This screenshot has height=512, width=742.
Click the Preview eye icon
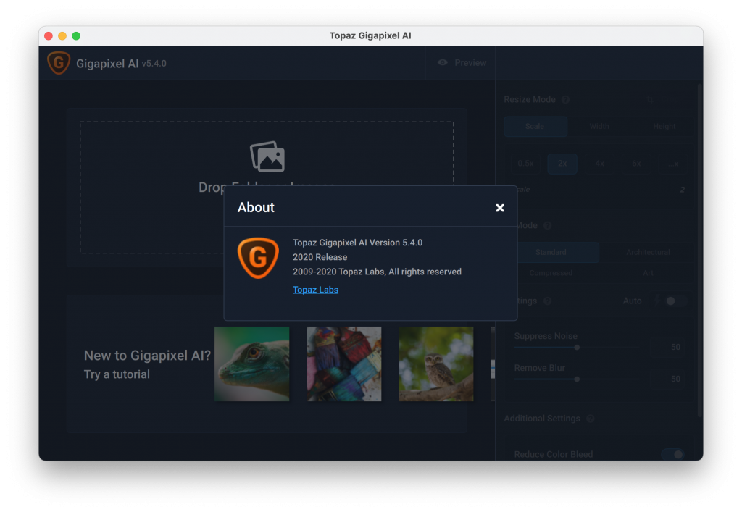click(x=443, y=62)
